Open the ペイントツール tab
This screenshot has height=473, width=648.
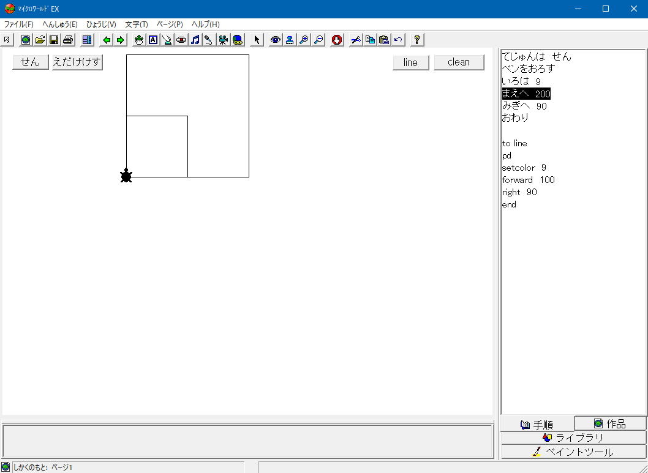tap(573, 452)
